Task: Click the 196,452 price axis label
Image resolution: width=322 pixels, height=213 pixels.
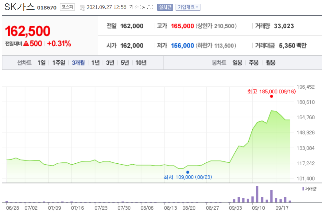Action: tap(305, 87)
